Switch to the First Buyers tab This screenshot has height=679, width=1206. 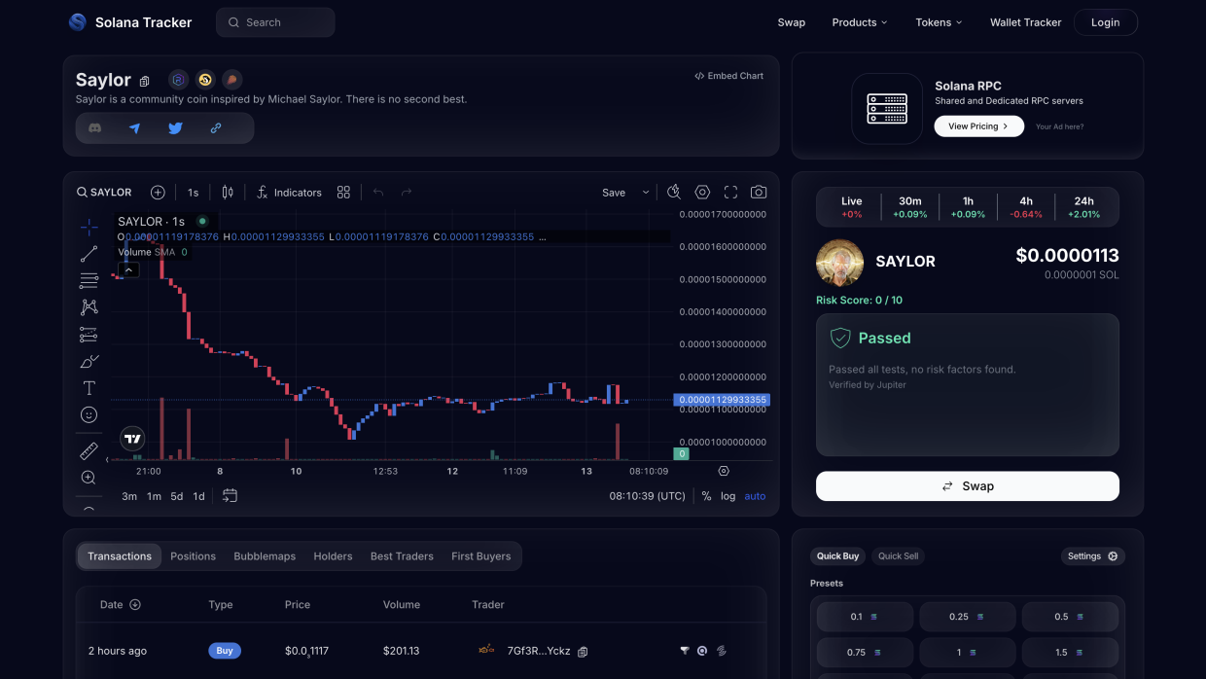coord(480,556)
